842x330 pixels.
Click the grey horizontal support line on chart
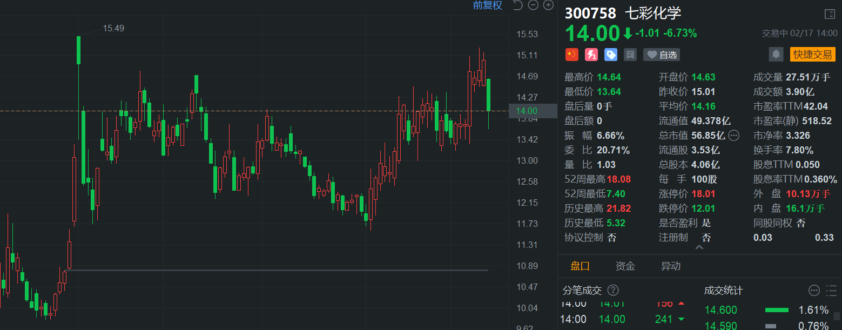[x=277, y=270]
